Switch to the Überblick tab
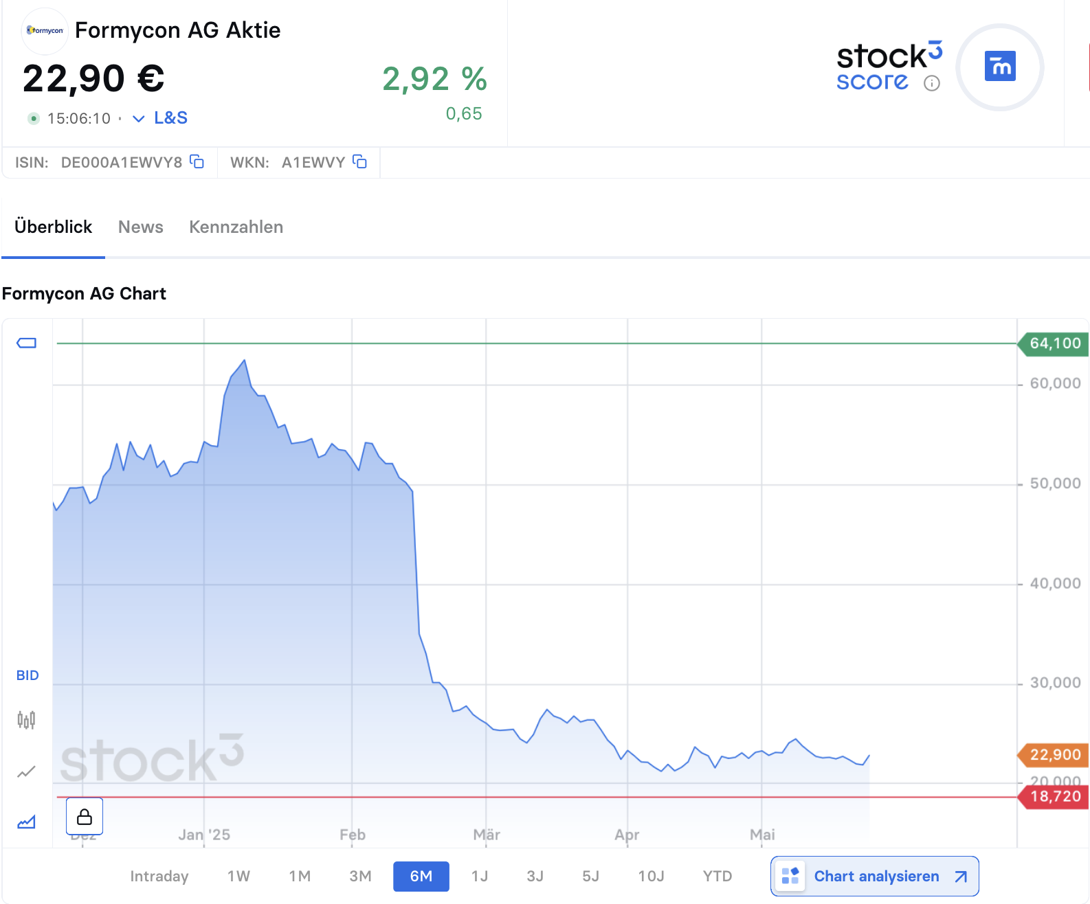1090x904 pixels. tap(53, 227)
